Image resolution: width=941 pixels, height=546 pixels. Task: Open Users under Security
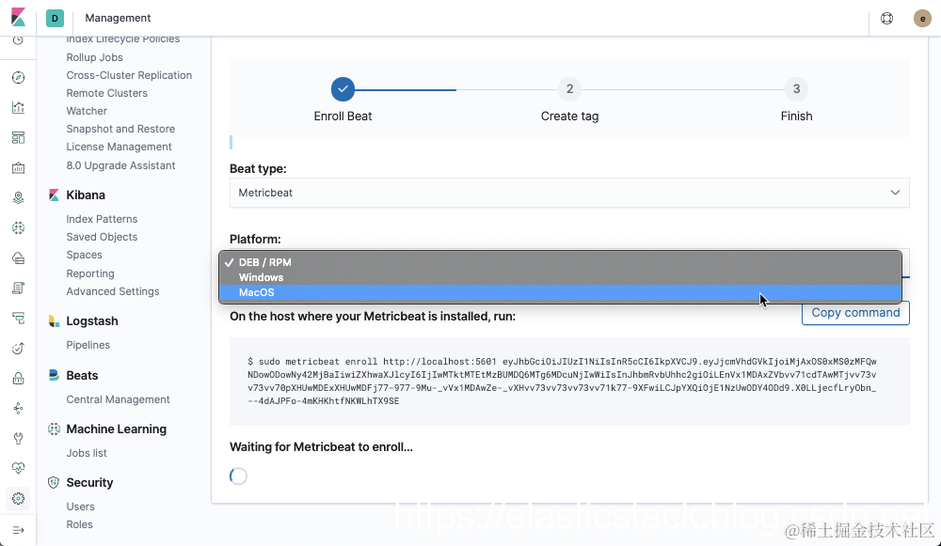(x=80, y=507)
